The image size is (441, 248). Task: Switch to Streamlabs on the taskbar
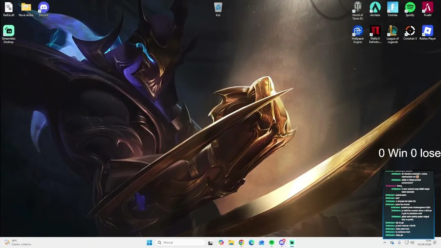point(292,242)
